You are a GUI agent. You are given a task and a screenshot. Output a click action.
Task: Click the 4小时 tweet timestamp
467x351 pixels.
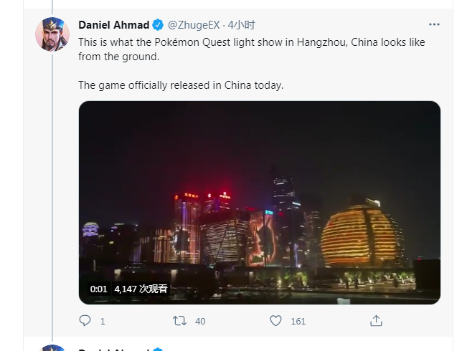(242, 25)
